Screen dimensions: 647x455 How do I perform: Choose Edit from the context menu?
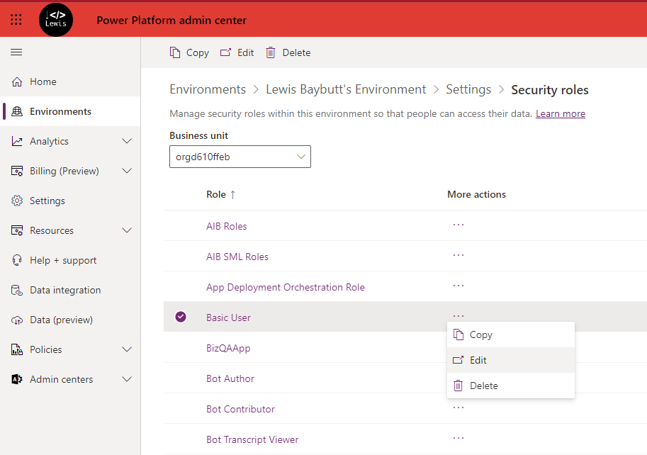click(x=478, y=360)
